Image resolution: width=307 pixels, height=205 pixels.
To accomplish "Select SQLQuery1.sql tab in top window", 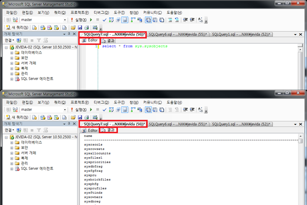I will 241,35.
